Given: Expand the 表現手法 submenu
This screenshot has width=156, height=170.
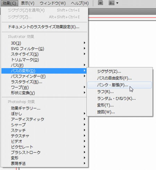Looking at the screenshot, I should [44, 163].
